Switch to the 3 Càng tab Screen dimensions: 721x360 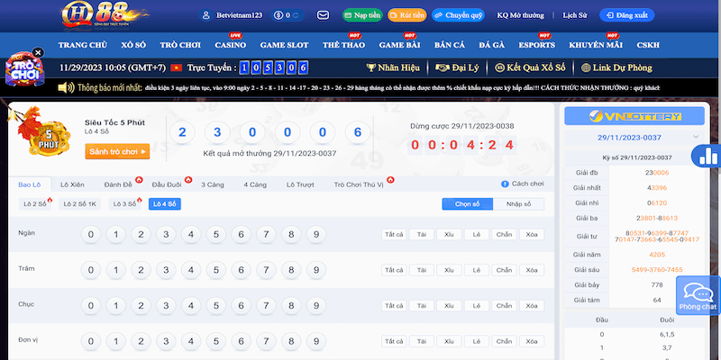[x=213, y=184]
